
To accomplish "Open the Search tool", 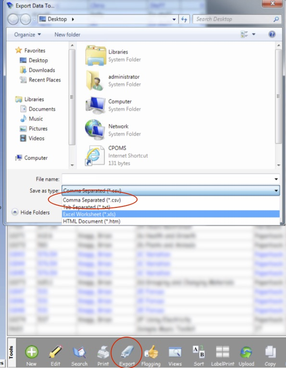I will [x=79, y=352].
